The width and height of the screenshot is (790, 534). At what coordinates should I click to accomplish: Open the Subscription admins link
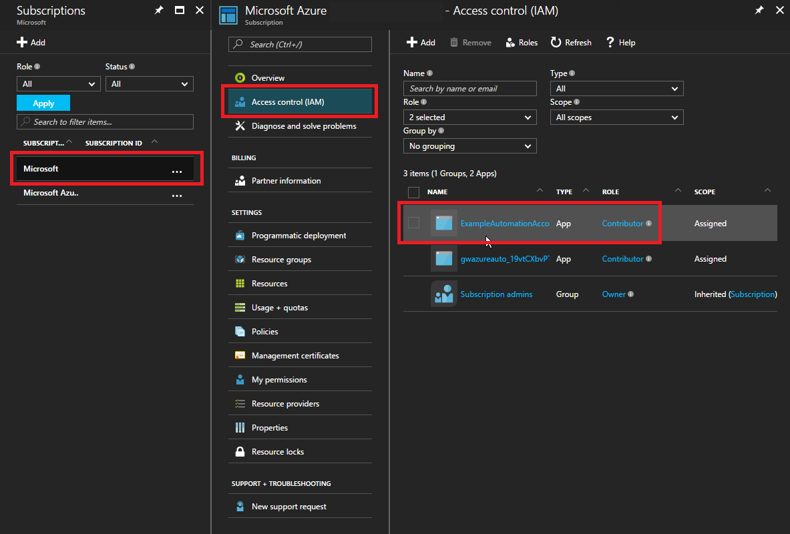[496, 294]
